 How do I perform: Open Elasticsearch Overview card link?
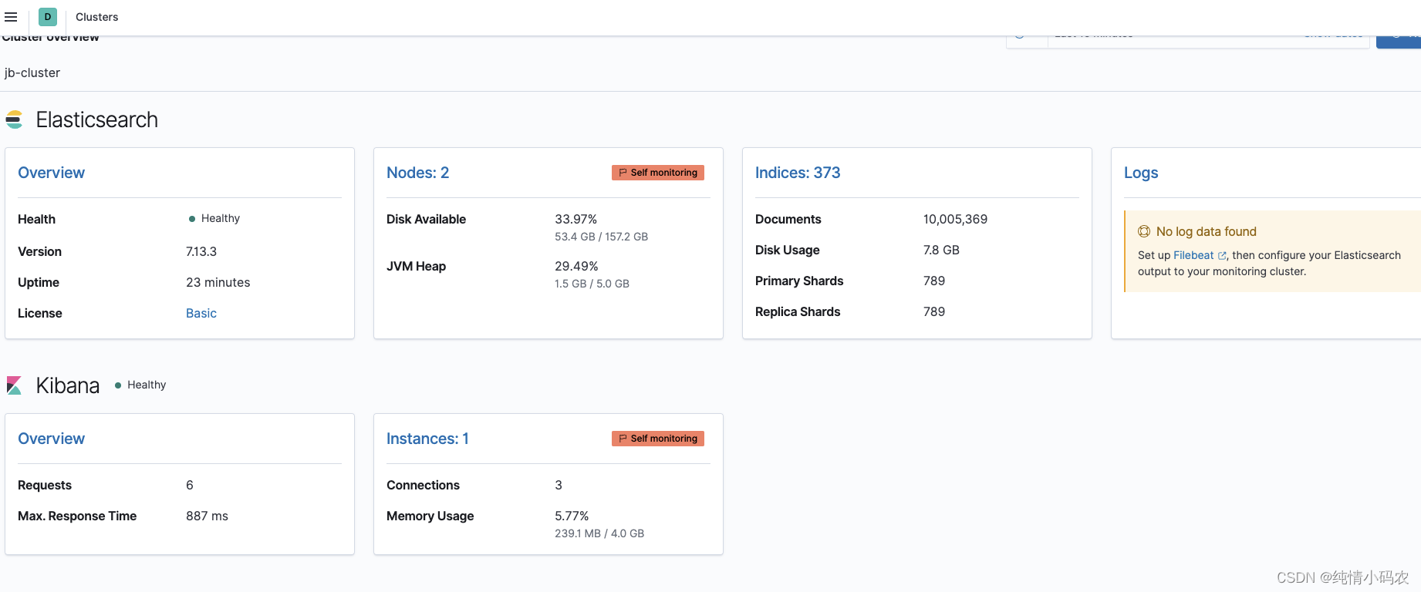tap(51, 173)
